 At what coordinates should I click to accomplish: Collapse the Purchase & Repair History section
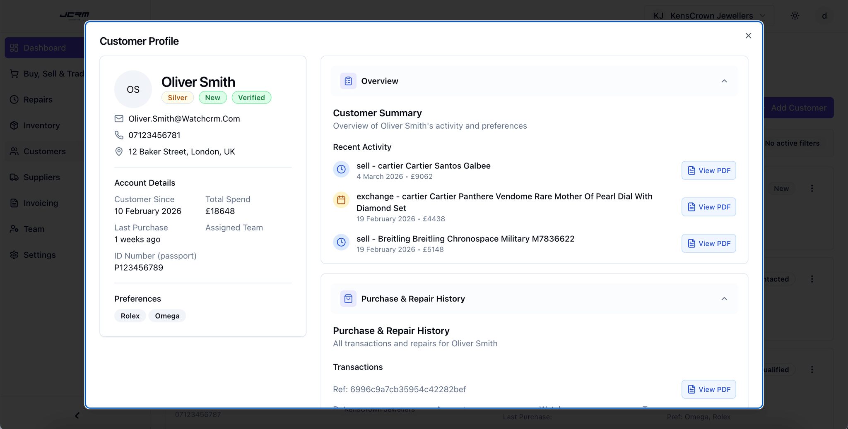pyautogui.click(x=724, y=298)
